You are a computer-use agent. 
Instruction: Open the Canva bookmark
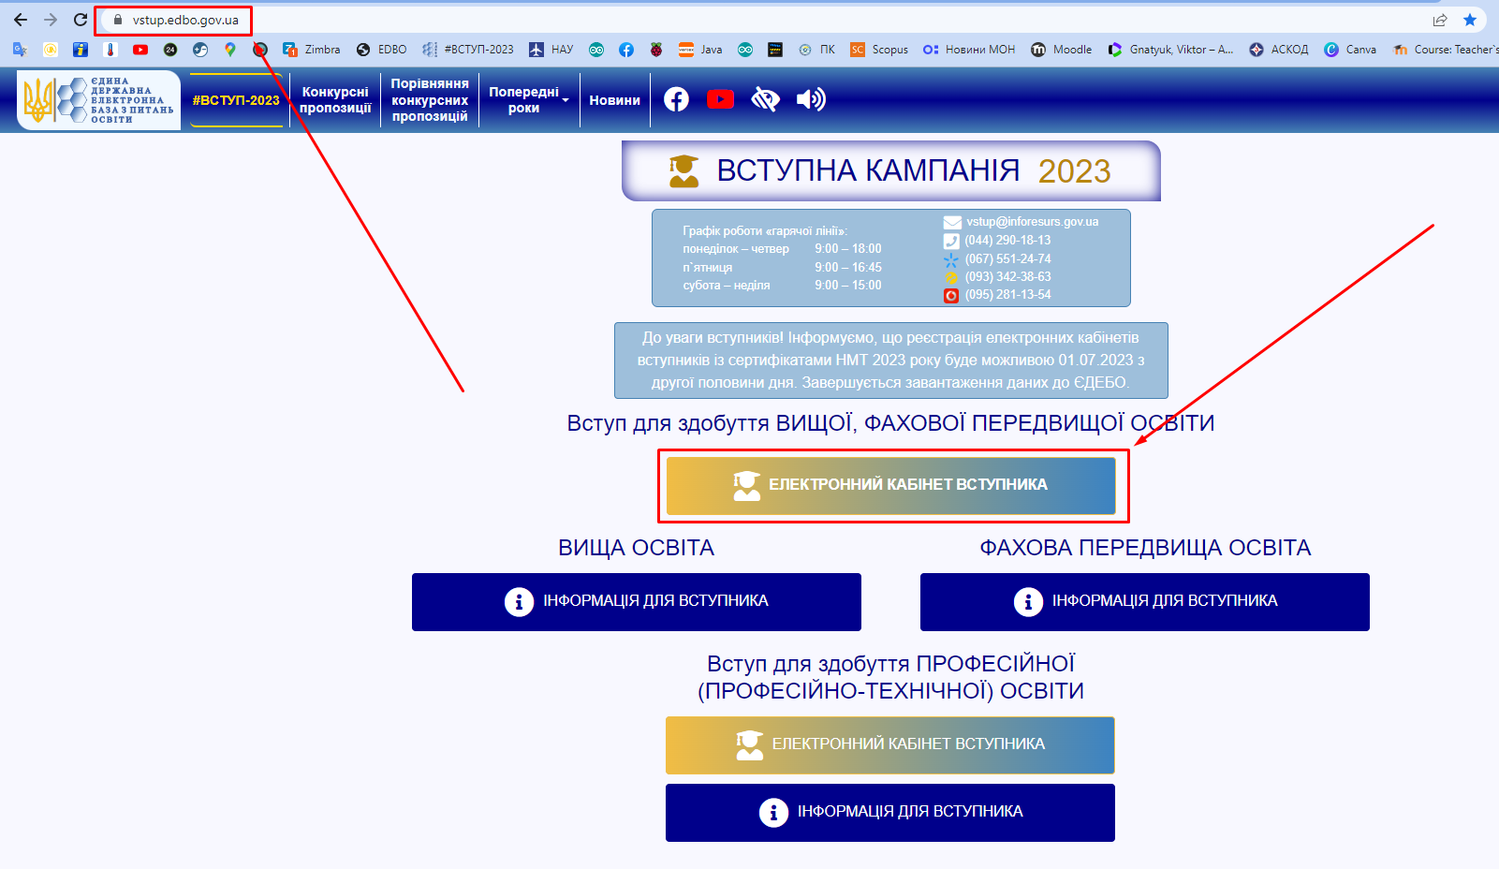coord(1350,50)
